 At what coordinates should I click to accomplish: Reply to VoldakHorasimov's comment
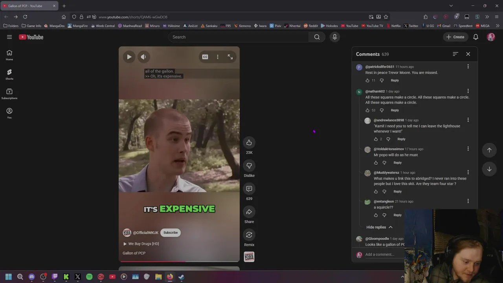tap(397, 163)
